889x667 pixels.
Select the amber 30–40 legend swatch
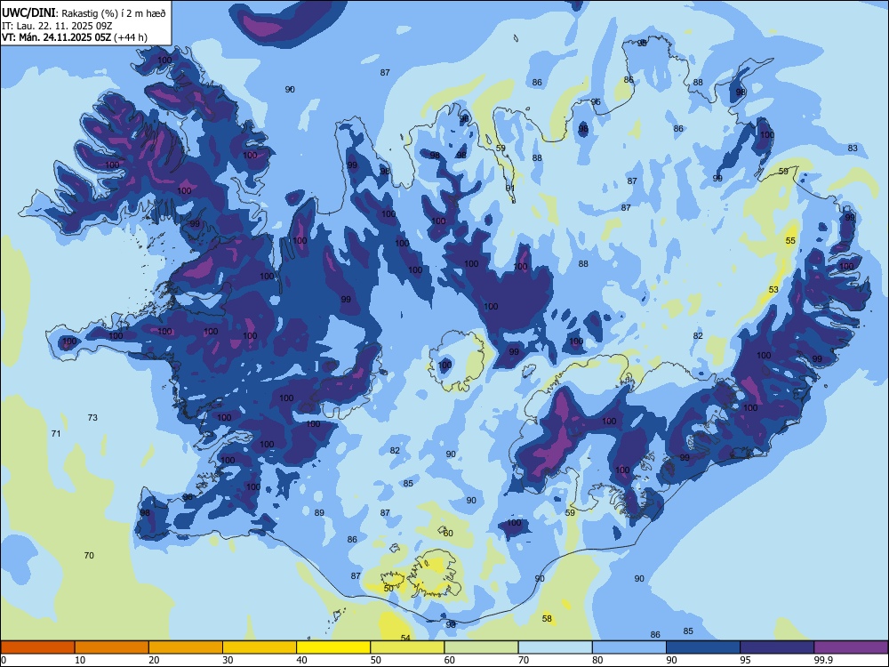pos(260,647)
